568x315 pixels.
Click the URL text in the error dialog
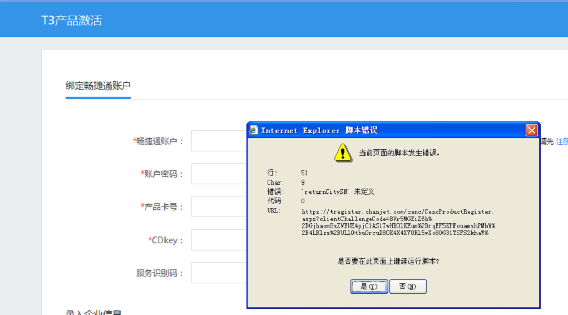[x=398, y=222]
